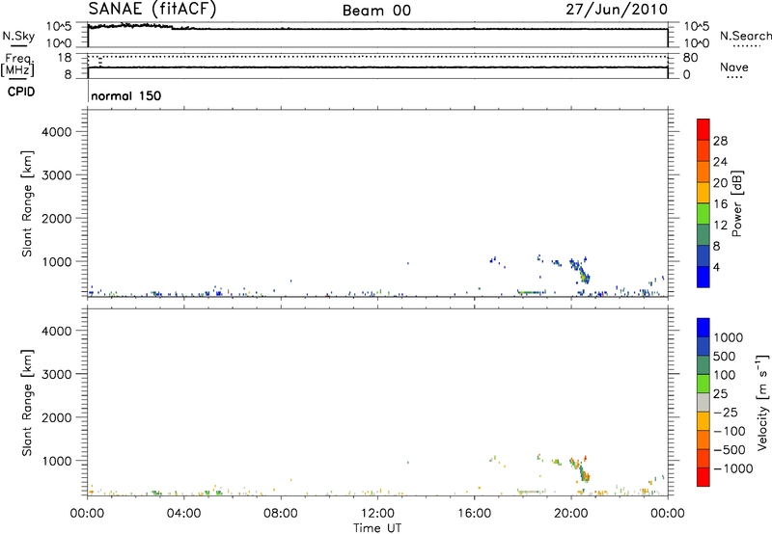Screen dimensions: 772x534
Task: Click the "20:00" time axis label
Action: pos(570,514)
